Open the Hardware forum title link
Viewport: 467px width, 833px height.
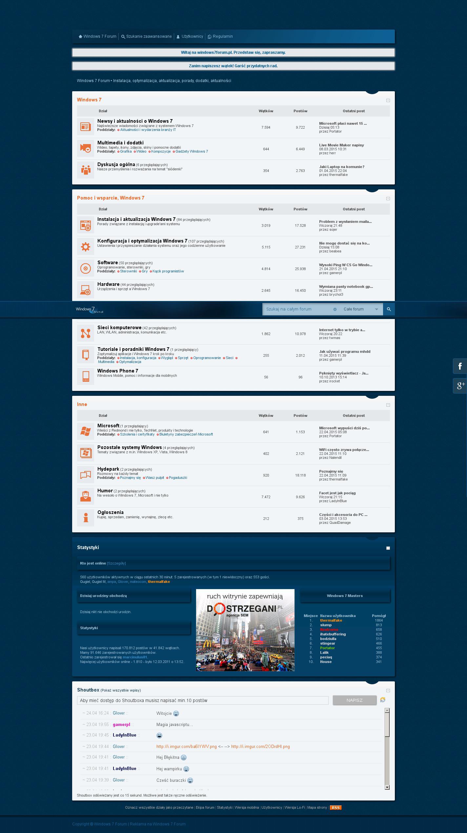click(108, 284)
